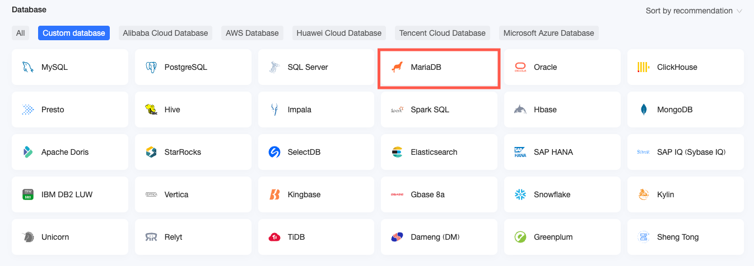Select the Custom database tab
The width and height of the screenshot is (754, 266).
pyautogui.click(x=74, y=33)
